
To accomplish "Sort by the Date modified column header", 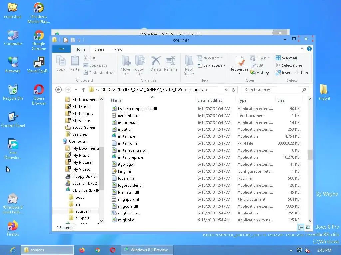I will [x=210, y=100].
